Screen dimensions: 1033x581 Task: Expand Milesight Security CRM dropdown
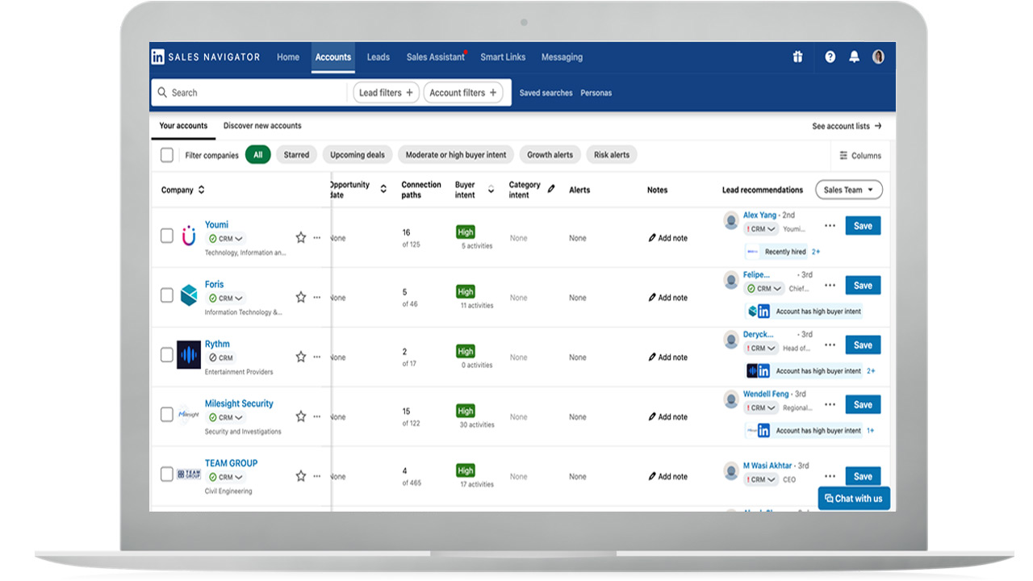(x=226, y=418)
